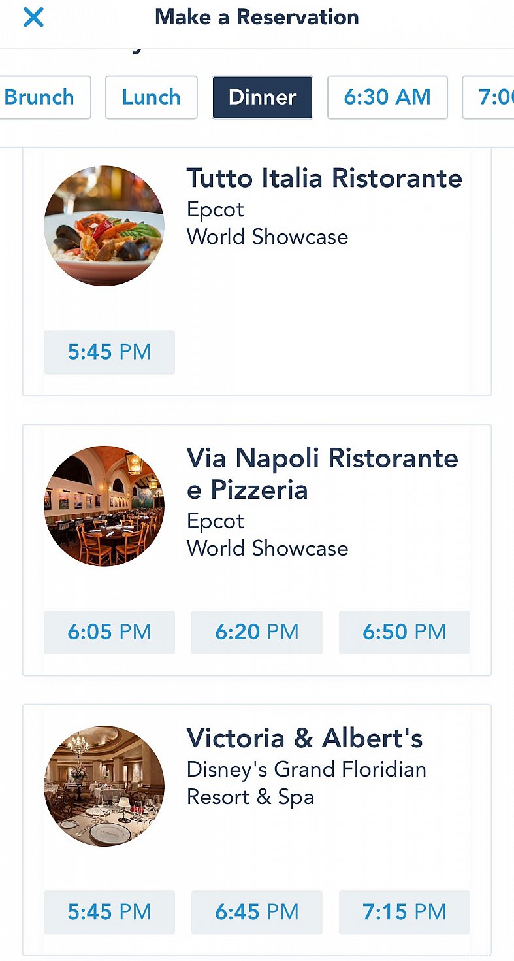Open Via Napoli Ristorante e Pizzeria details

tap(323, 473)
